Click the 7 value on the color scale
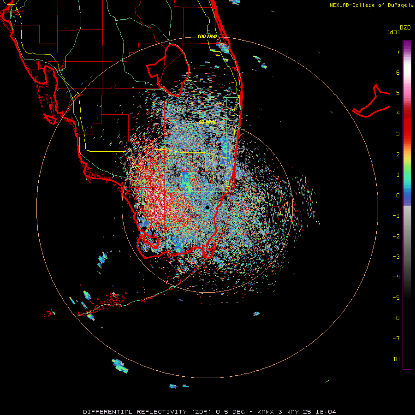This screenshot has width=415, height=415. click(398, 52)
